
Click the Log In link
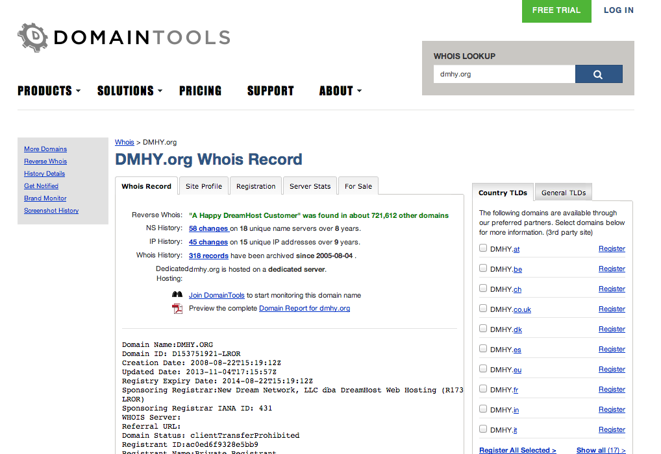(618, 10)
